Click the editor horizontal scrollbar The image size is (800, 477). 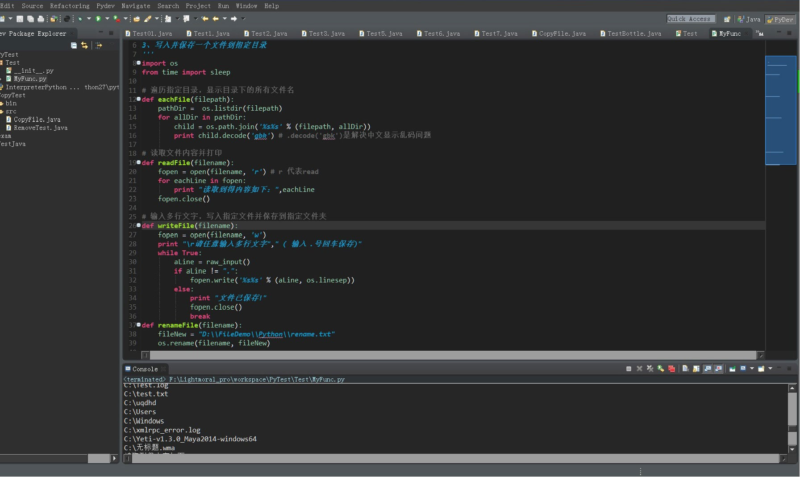(x=453, y=355)
